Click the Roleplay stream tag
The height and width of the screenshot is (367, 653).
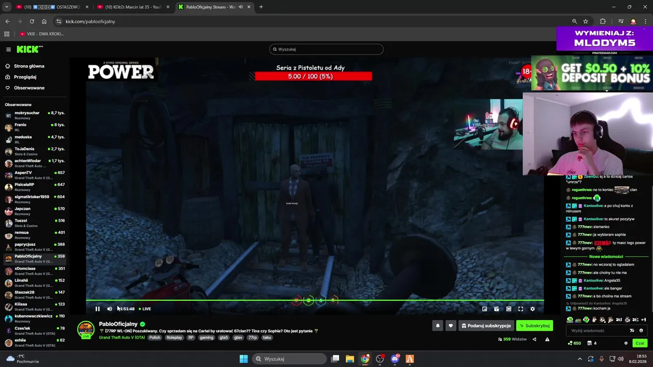point(174,337)
